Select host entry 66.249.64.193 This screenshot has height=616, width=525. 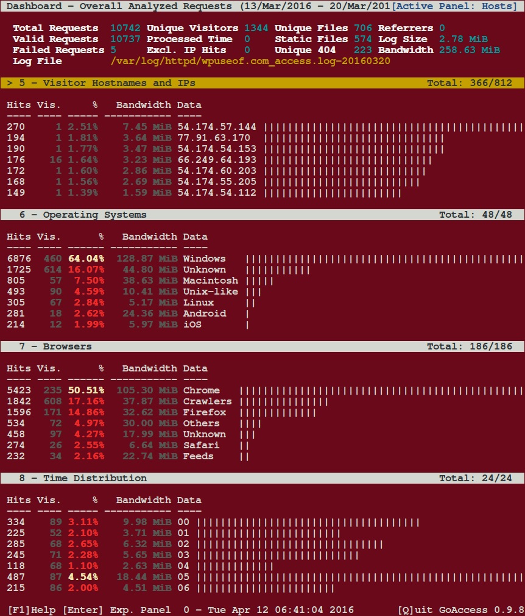click(x=262, y=160)
